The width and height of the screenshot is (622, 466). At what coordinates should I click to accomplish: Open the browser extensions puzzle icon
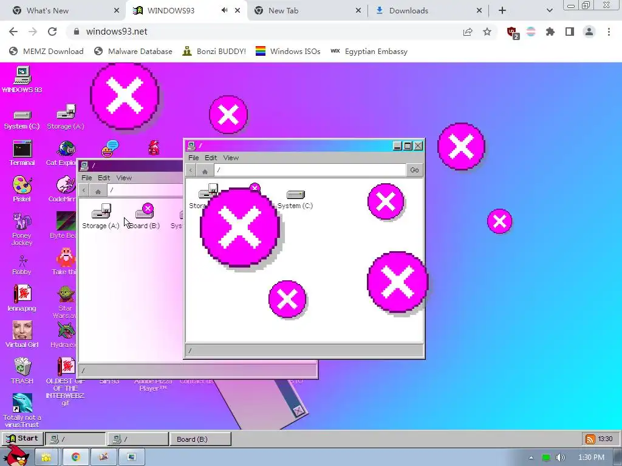click(550, 32)
